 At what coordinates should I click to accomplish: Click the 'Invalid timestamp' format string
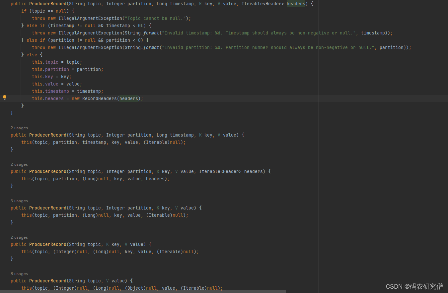click(259, 33)
